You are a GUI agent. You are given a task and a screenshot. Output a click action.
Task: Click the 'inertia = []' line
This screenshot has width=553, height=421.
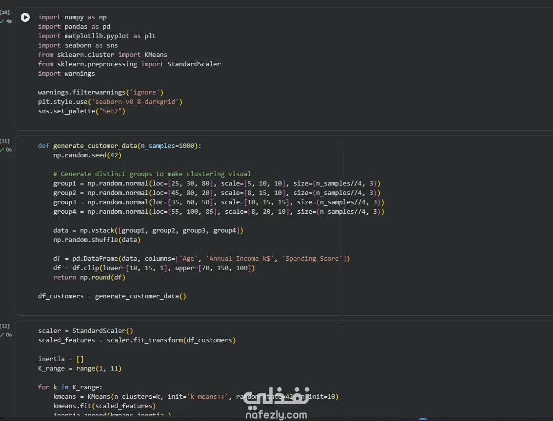click(x=61, y=359)
